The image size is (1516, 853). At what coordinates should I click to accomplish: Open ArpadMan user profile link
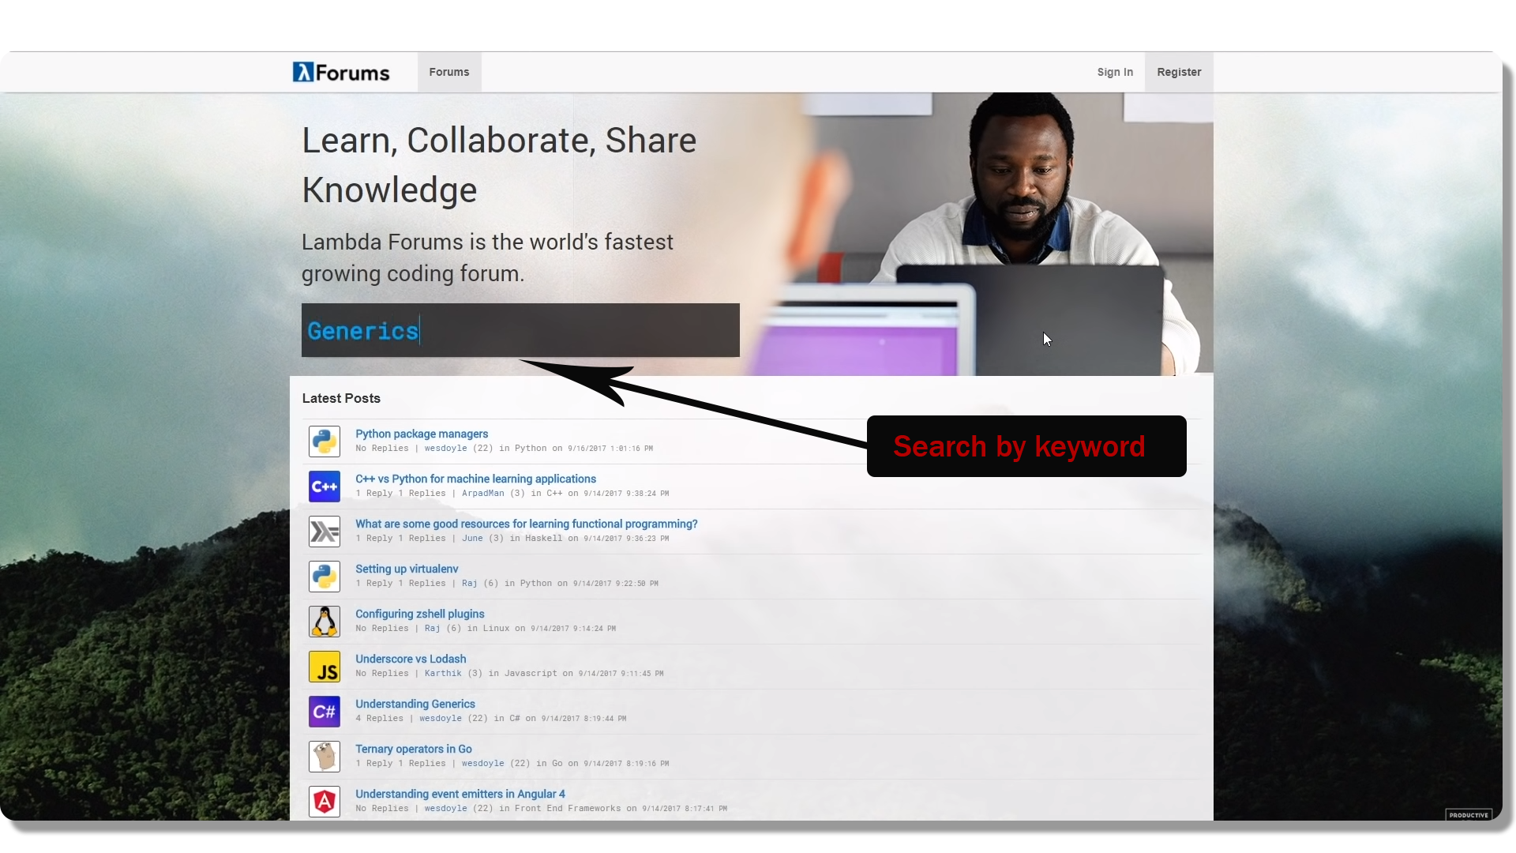coord(482,494)
